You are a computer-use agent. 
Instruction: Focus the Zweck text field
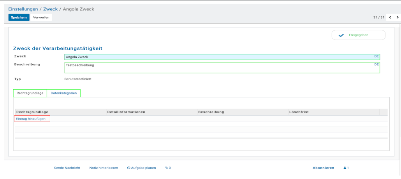click(x=218, y=57)
